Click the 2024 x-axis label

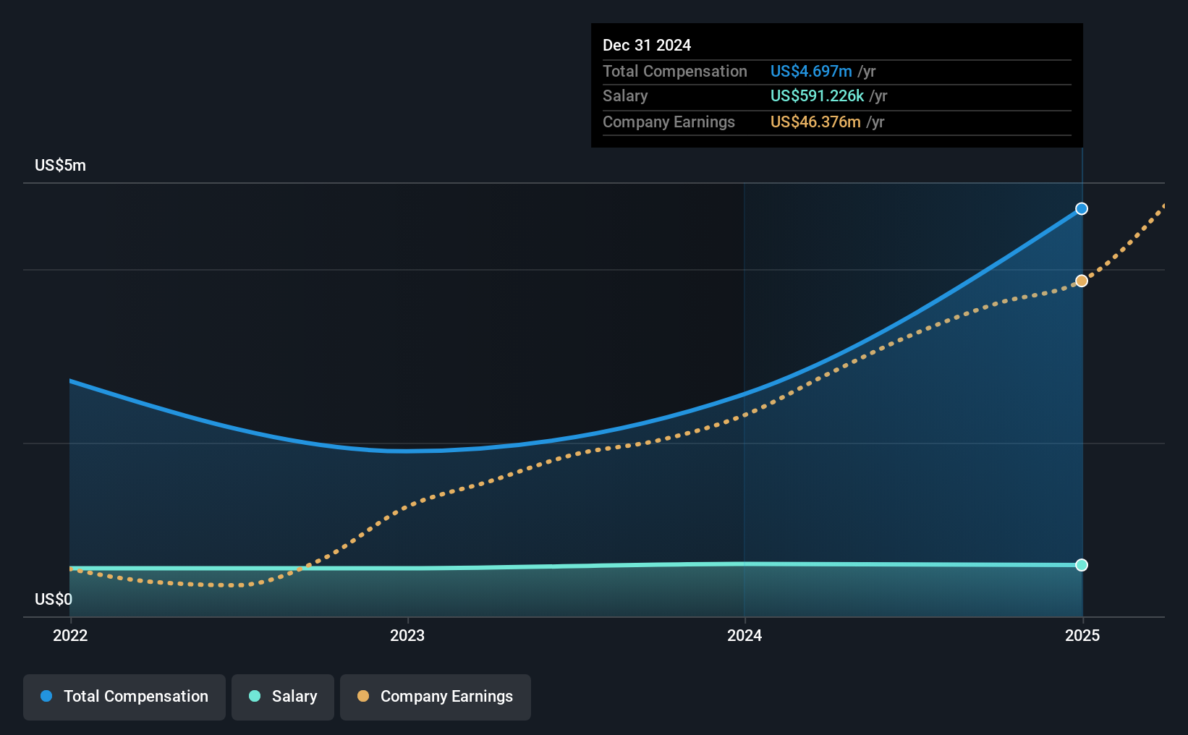pos(744,635)
